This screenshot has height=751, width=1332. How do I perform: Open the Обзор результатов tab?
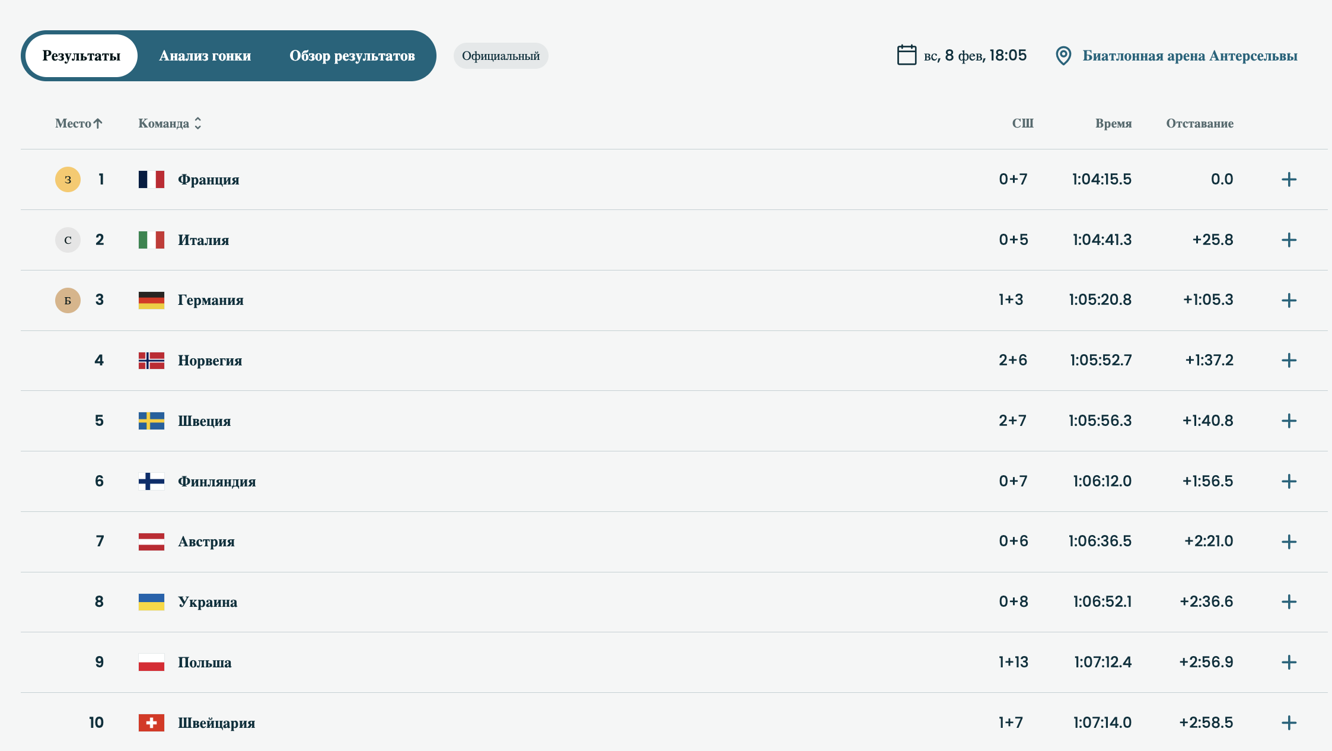click(x=352, y=56)
